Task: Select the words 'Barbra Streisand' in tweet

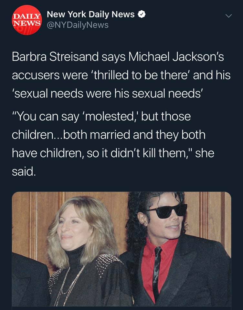Action: click(55, 57)
